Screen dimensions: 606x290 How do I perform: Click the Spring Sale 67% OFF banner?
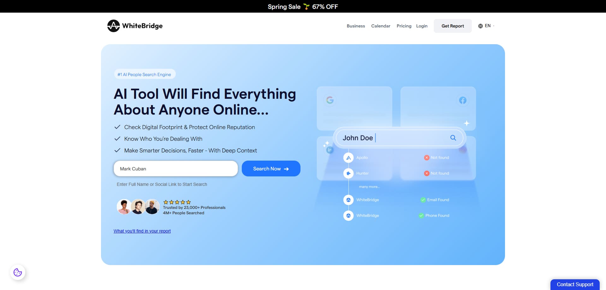(303, 7)
